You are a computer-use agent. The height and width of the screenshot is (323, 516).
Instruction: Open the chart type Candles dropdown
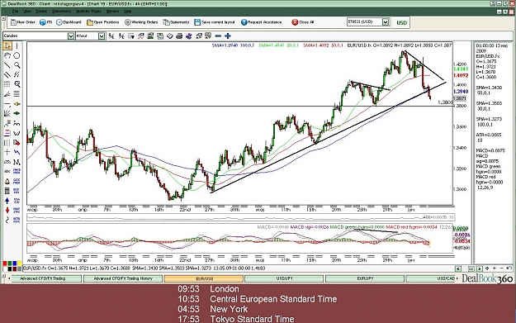tap(71, 36)
